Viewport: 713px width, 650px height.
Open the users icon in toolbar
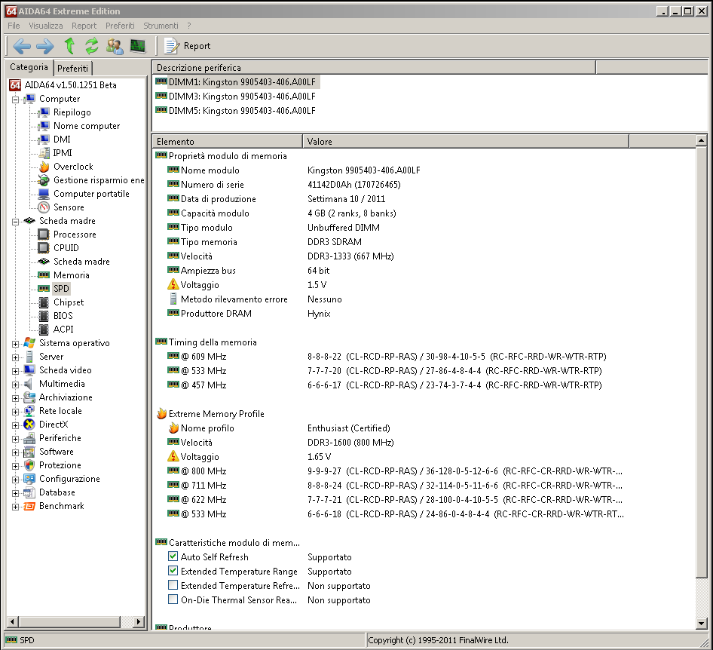[115, 46]
